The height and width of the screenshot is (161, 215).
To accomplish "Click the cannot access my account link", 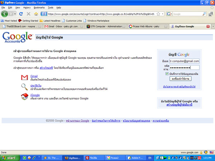I will (179, 87).
